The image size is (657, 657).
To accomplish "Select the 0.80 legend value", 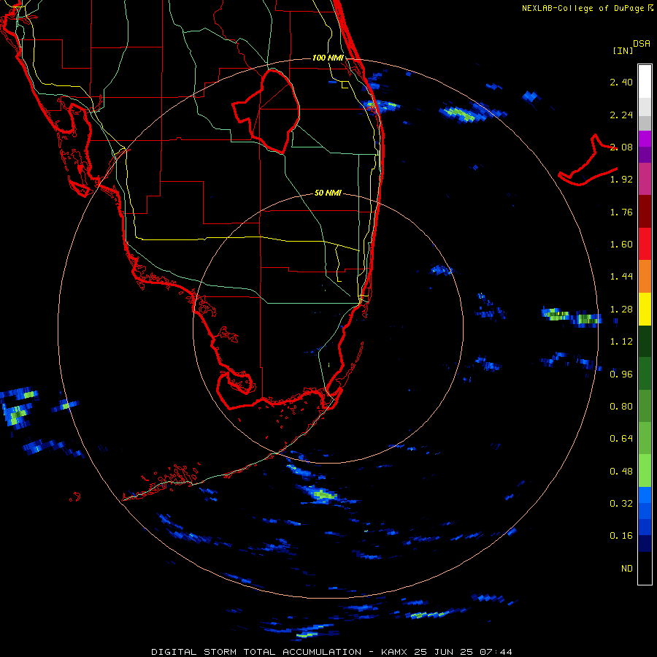I will pyautogui.click(x=621, y=406).
